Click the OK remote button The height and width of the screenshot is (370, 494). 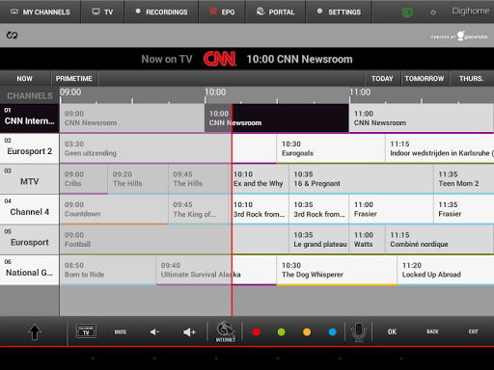tap(392, 331)
